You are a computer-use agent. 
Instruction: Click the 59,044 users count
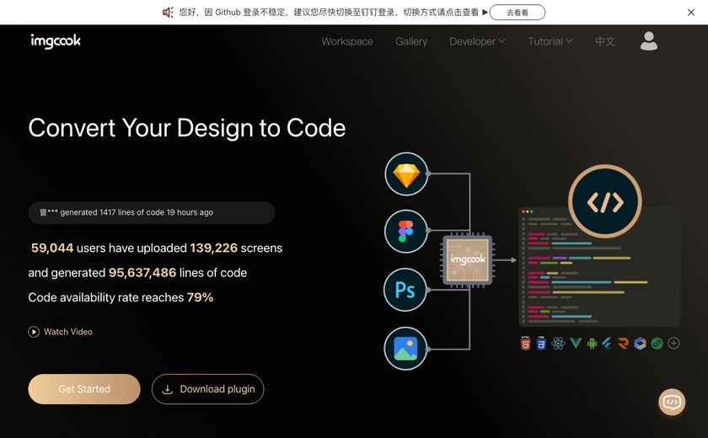pos(52,248)
